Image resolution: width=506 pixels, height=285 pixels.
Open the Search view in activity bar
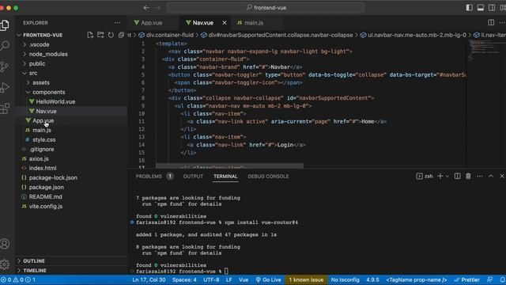point(5,46)
